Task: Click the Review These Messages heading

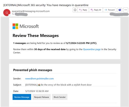Action: coord(36,36)
